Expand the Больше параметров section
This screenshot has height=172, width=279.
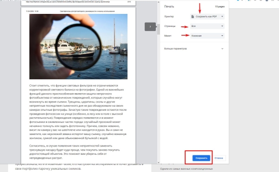[194, 49]
